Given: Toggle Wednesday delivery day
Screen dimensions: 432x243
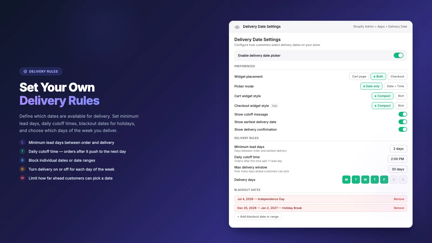Looking at the screenshot, I should tap(365, 180).
